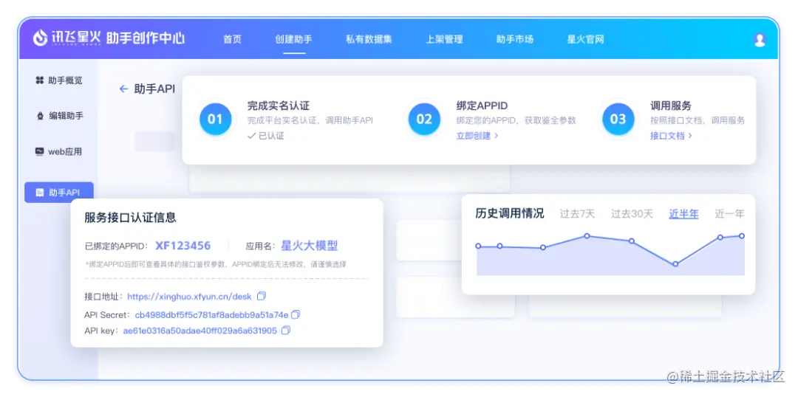Open the 接口文档 link
798x397 pixels.
[671, 136]
